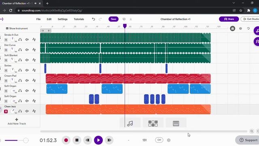Screen dimensions: 259x146
Task: Toggle the metronome Off button
Action: click(159, 140)
